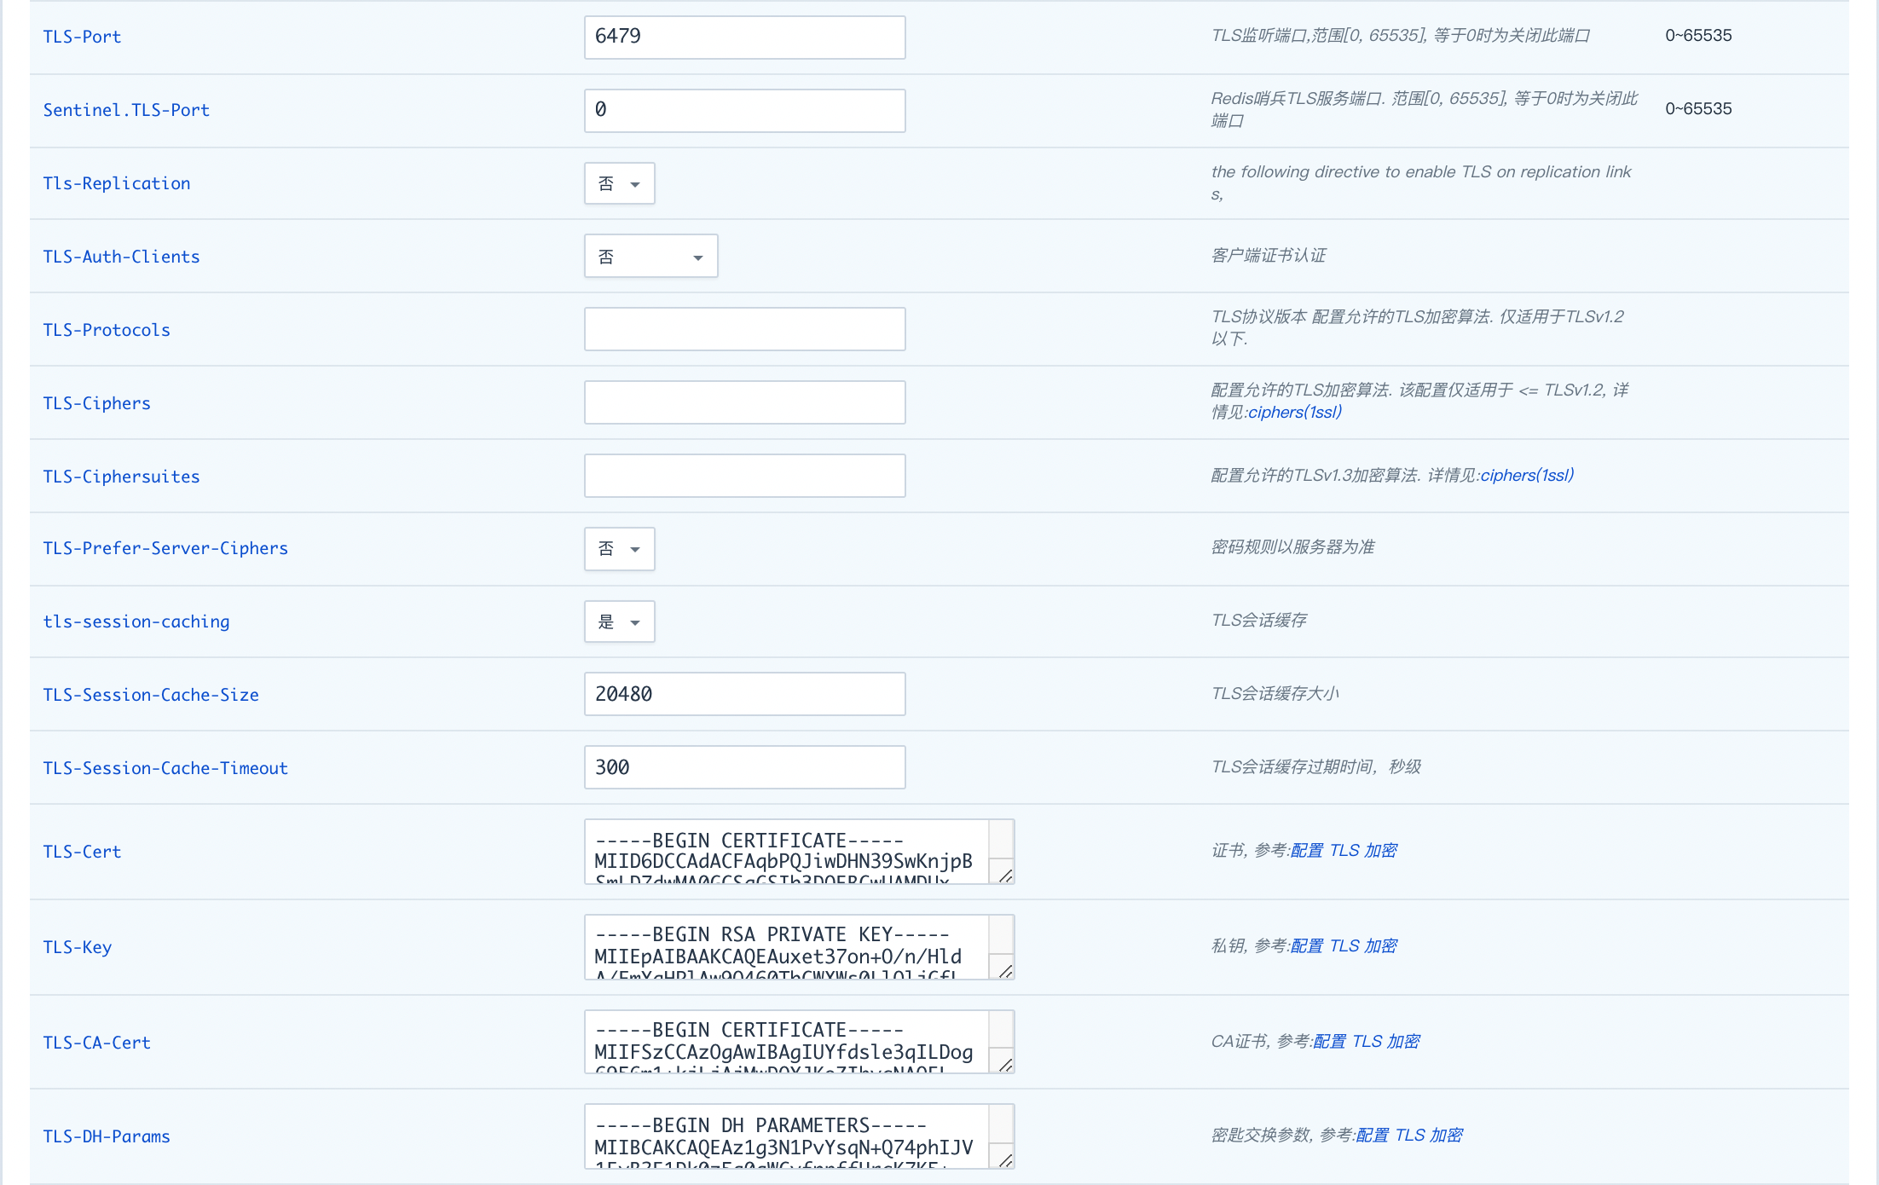Click the TLS-Session-Cache-Size label
This screenshot has width=1879, height=1185.
(151, 695)
